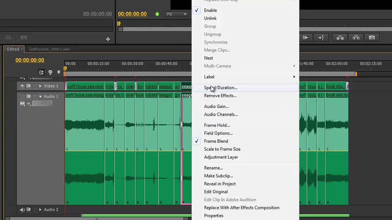Image resolution: width=392 pixels, height=220 pixels.
Task: Open the Label submenu arrow
Action: (x=294, y=77)
